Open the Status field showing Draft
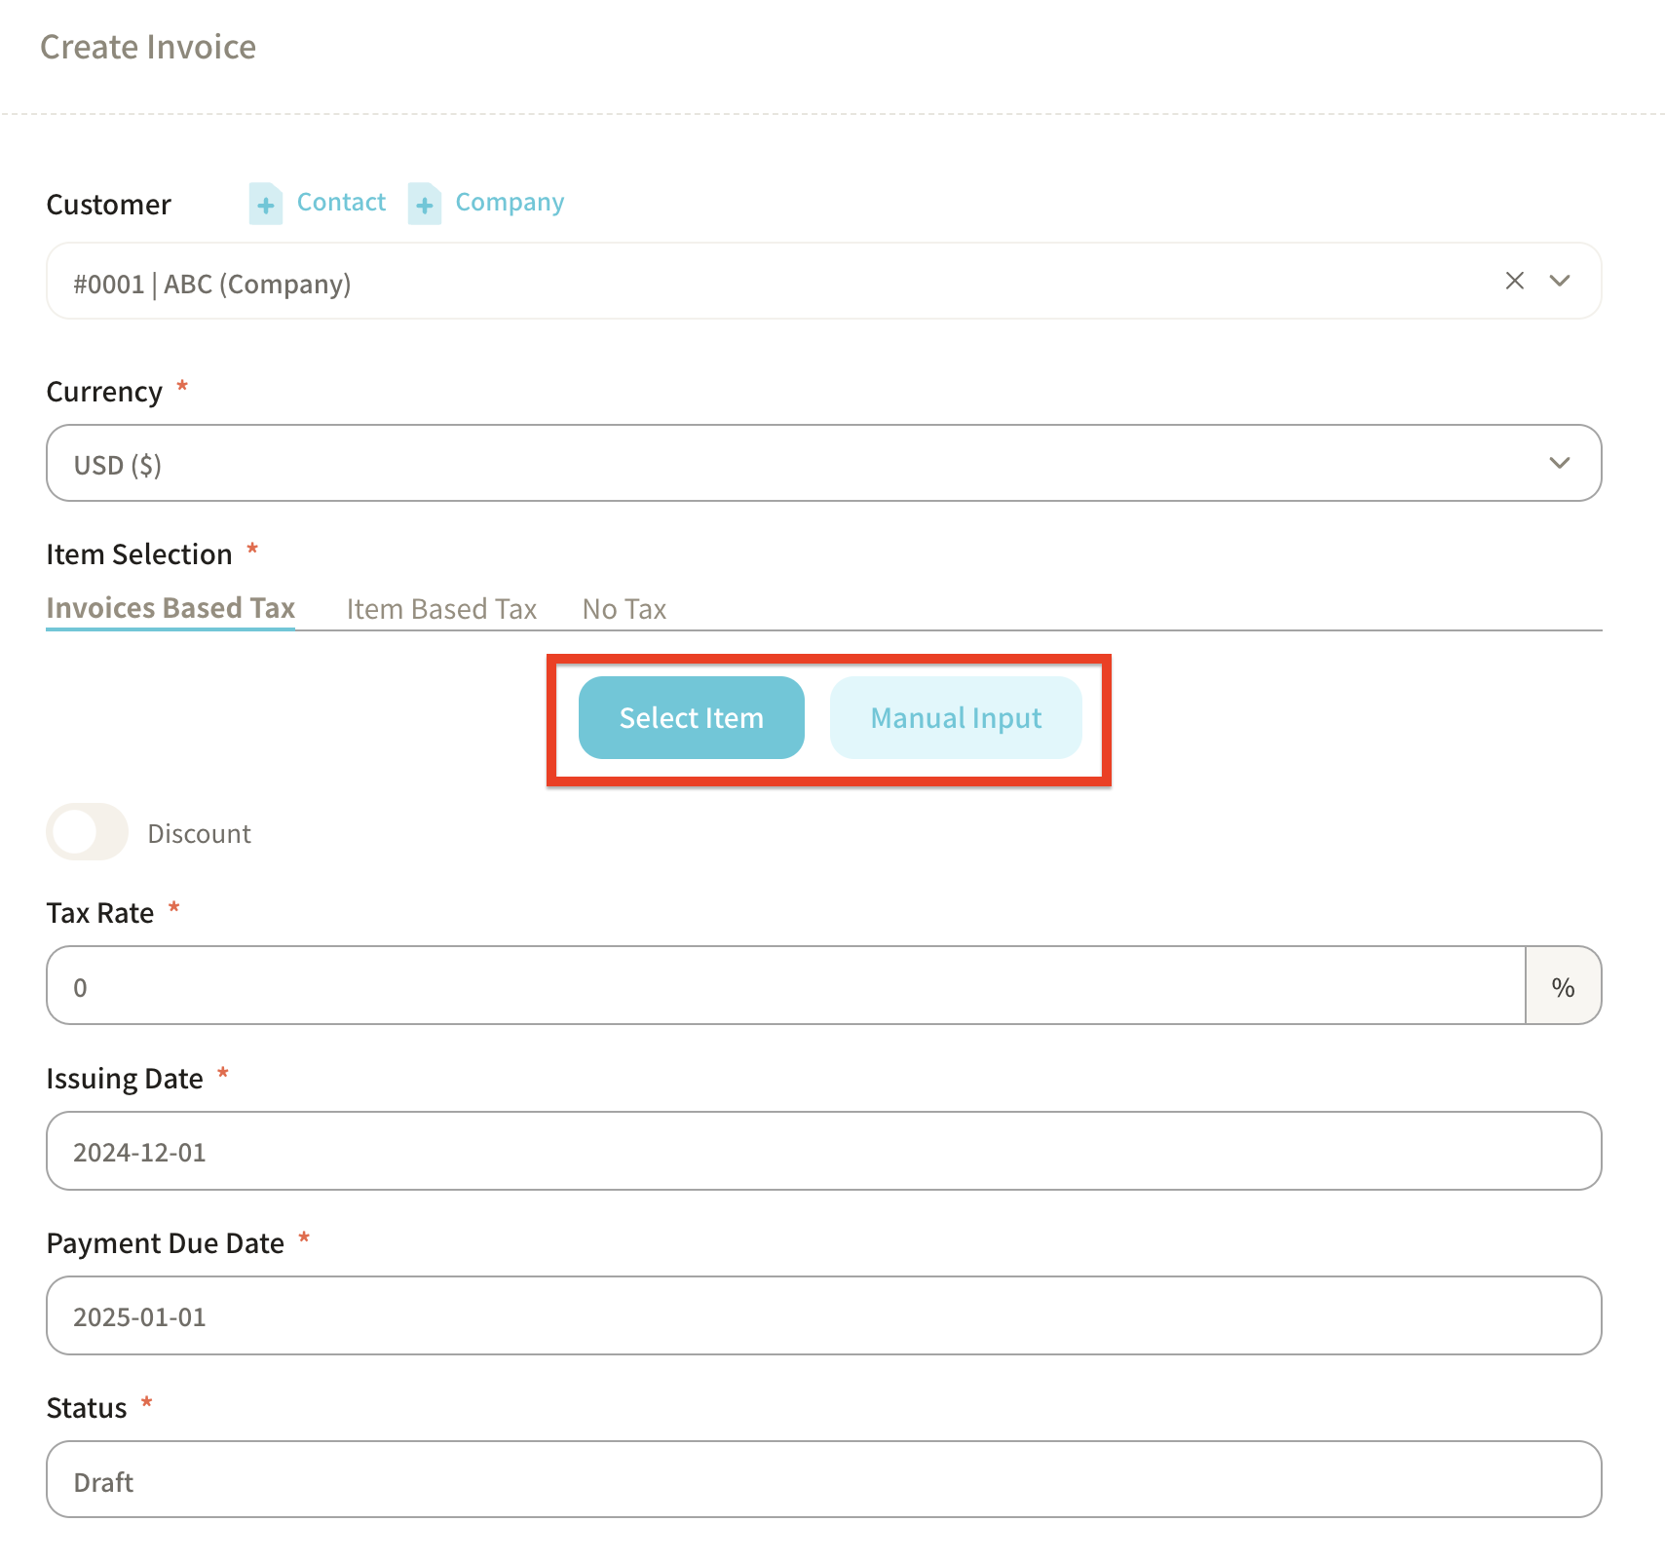Viewport: 1665px width, 1561px height. point(823,1479)
